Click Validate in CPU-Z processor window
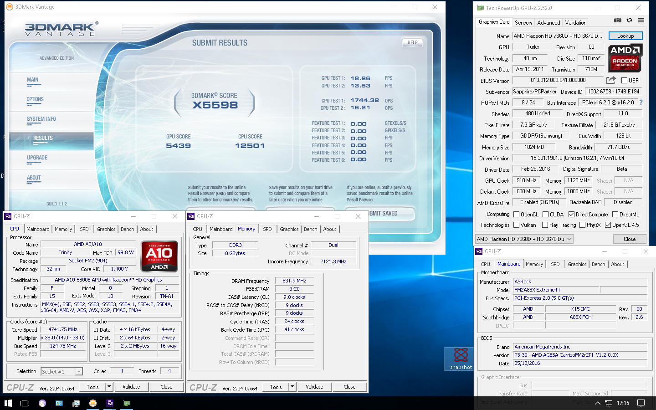656x410 pixels. click(131, 387)
